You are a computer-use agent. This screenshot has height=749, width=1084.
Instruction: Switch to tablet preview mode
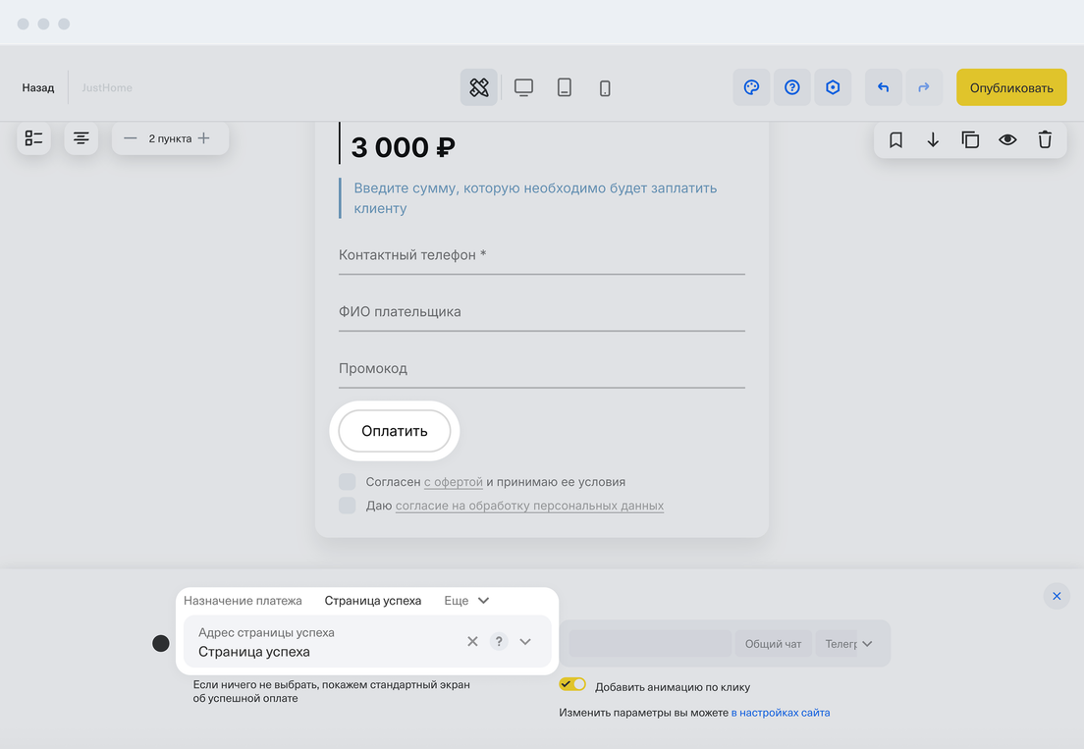tap(565, 87)
